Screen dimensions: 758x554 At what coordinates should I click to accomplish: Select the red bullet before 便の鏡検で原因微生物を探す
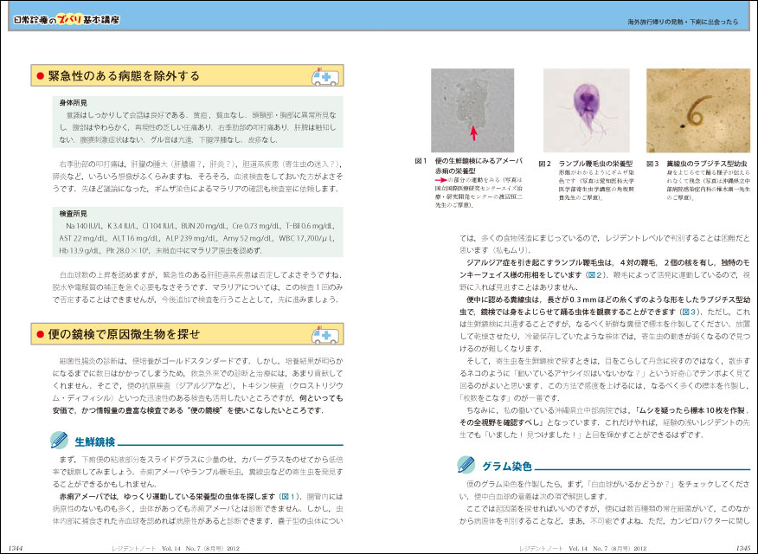[x=40, y=333]
